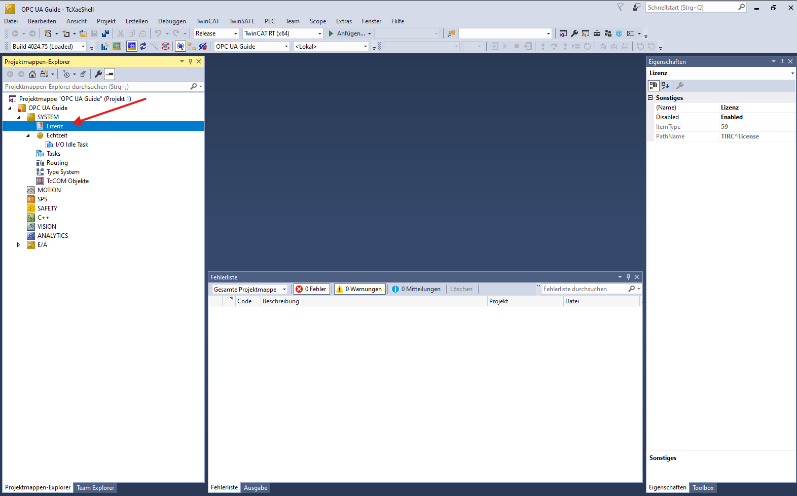Click the Save All icon
This screenshot has height=496, width=797.
coord(105,33)
